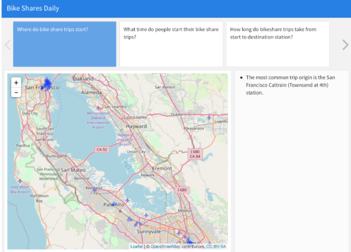Click the Fremont map label

(162, 168)
